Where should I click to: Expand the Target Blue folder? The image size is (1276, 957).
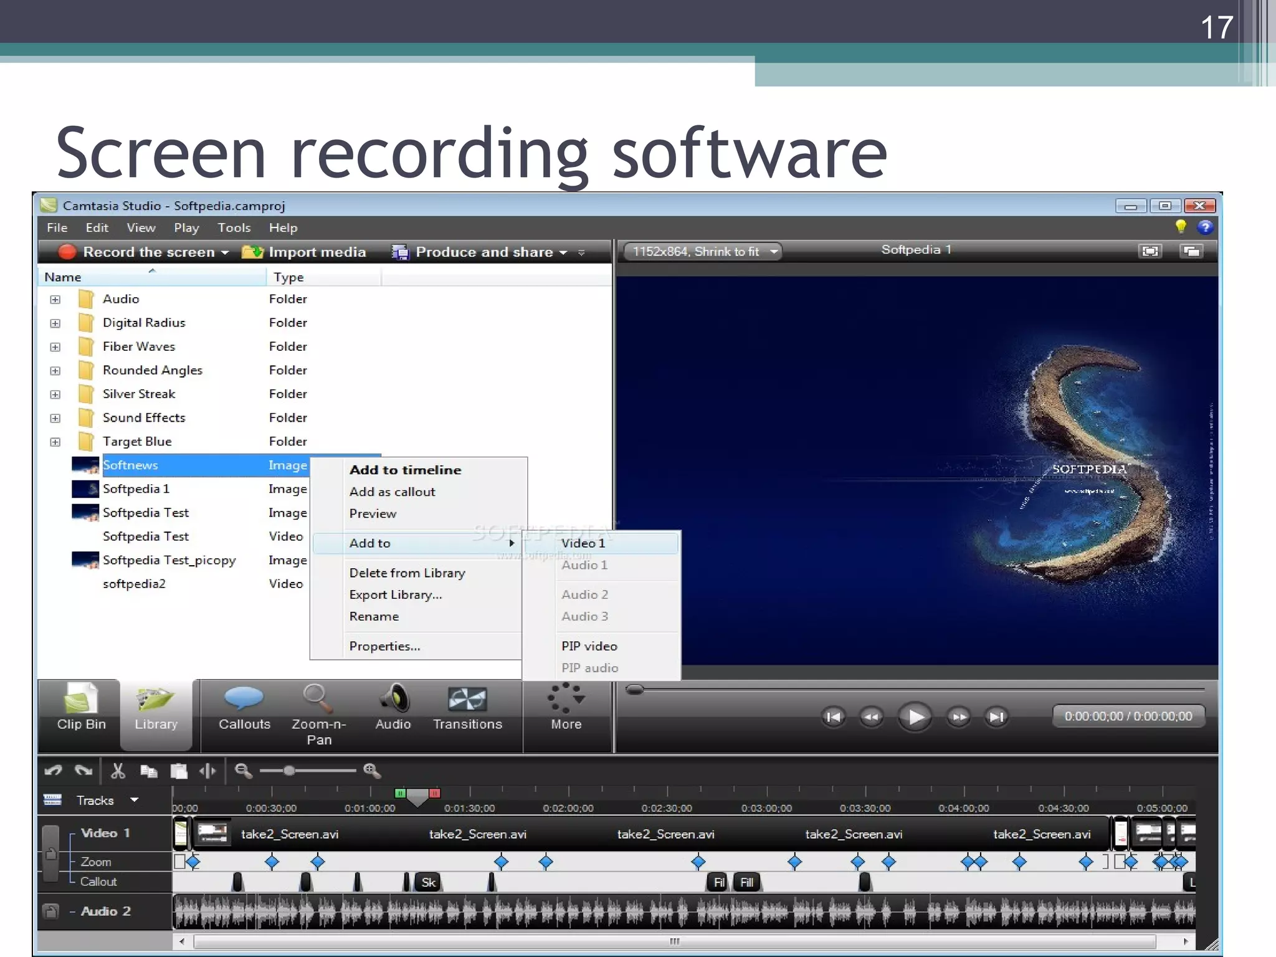point(55,441)
